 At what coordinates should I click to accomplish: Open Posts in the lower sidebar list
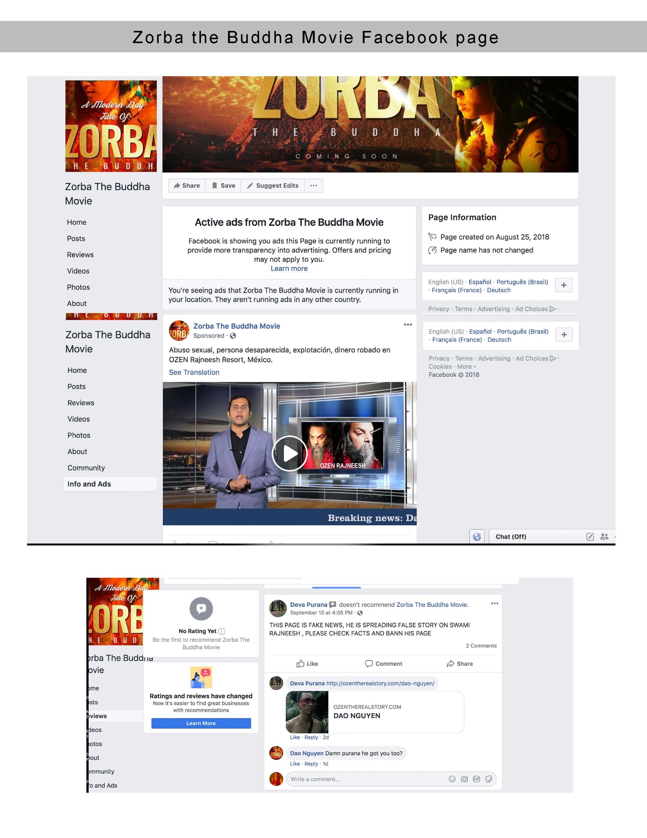(76, 386)
